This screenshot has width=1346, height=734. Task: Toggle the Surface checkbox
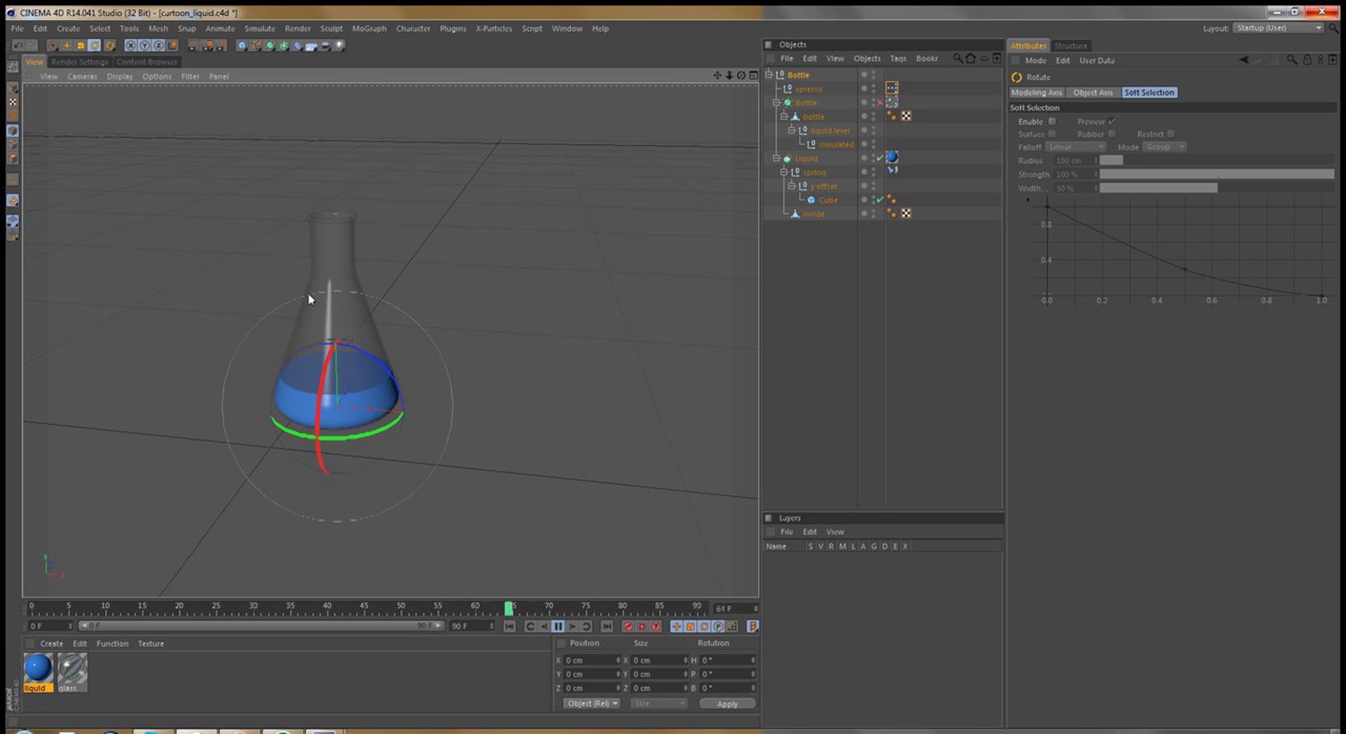pos(1052,134)
